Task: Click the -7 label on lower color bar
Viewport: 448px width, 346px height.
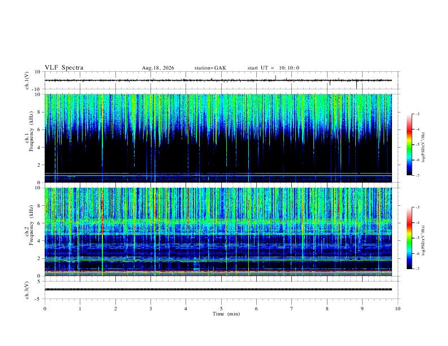Action: click(x=417, y=269)
